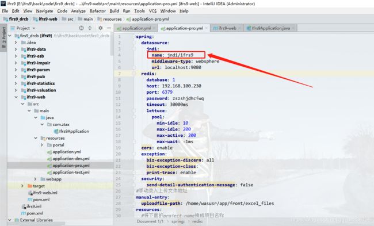Expand the ifrs9-pub module
This screenshot has width=374, height=226.
click(16, 76)
